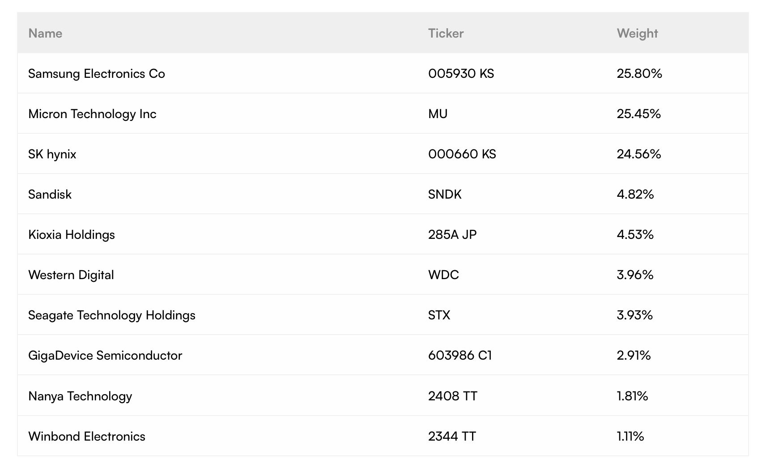The image size is (766, 467).
Task: Select the 285A JP ticker
Action: tap(452, 235)
